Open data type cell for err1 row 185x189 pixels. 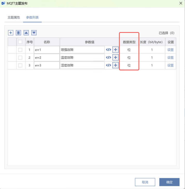pyautogui.click(x=129, y=50)
